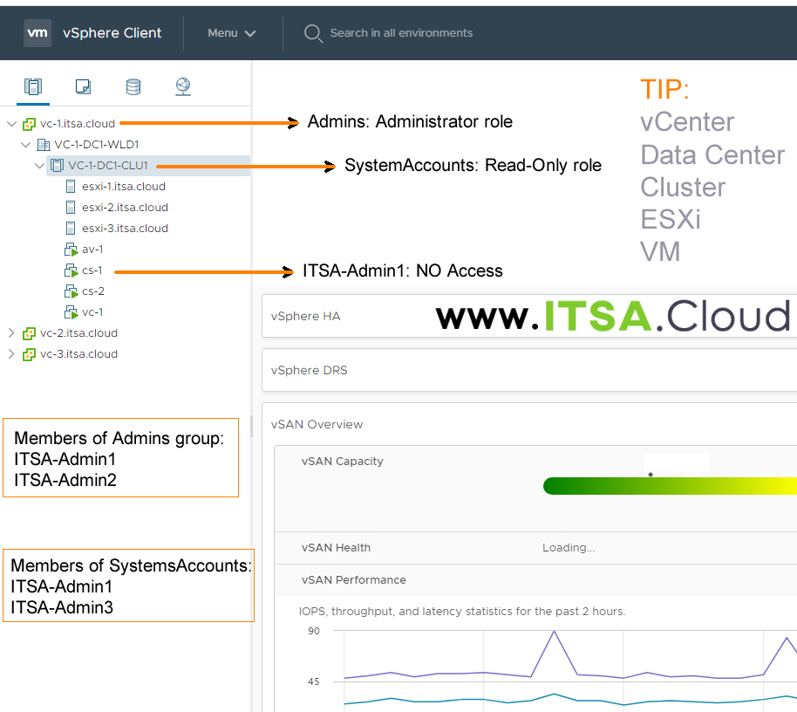This screenshot has width=797, height=712.
Task: Select host esxi-2.itsa.cloud label
Action: tap(125, 208)
